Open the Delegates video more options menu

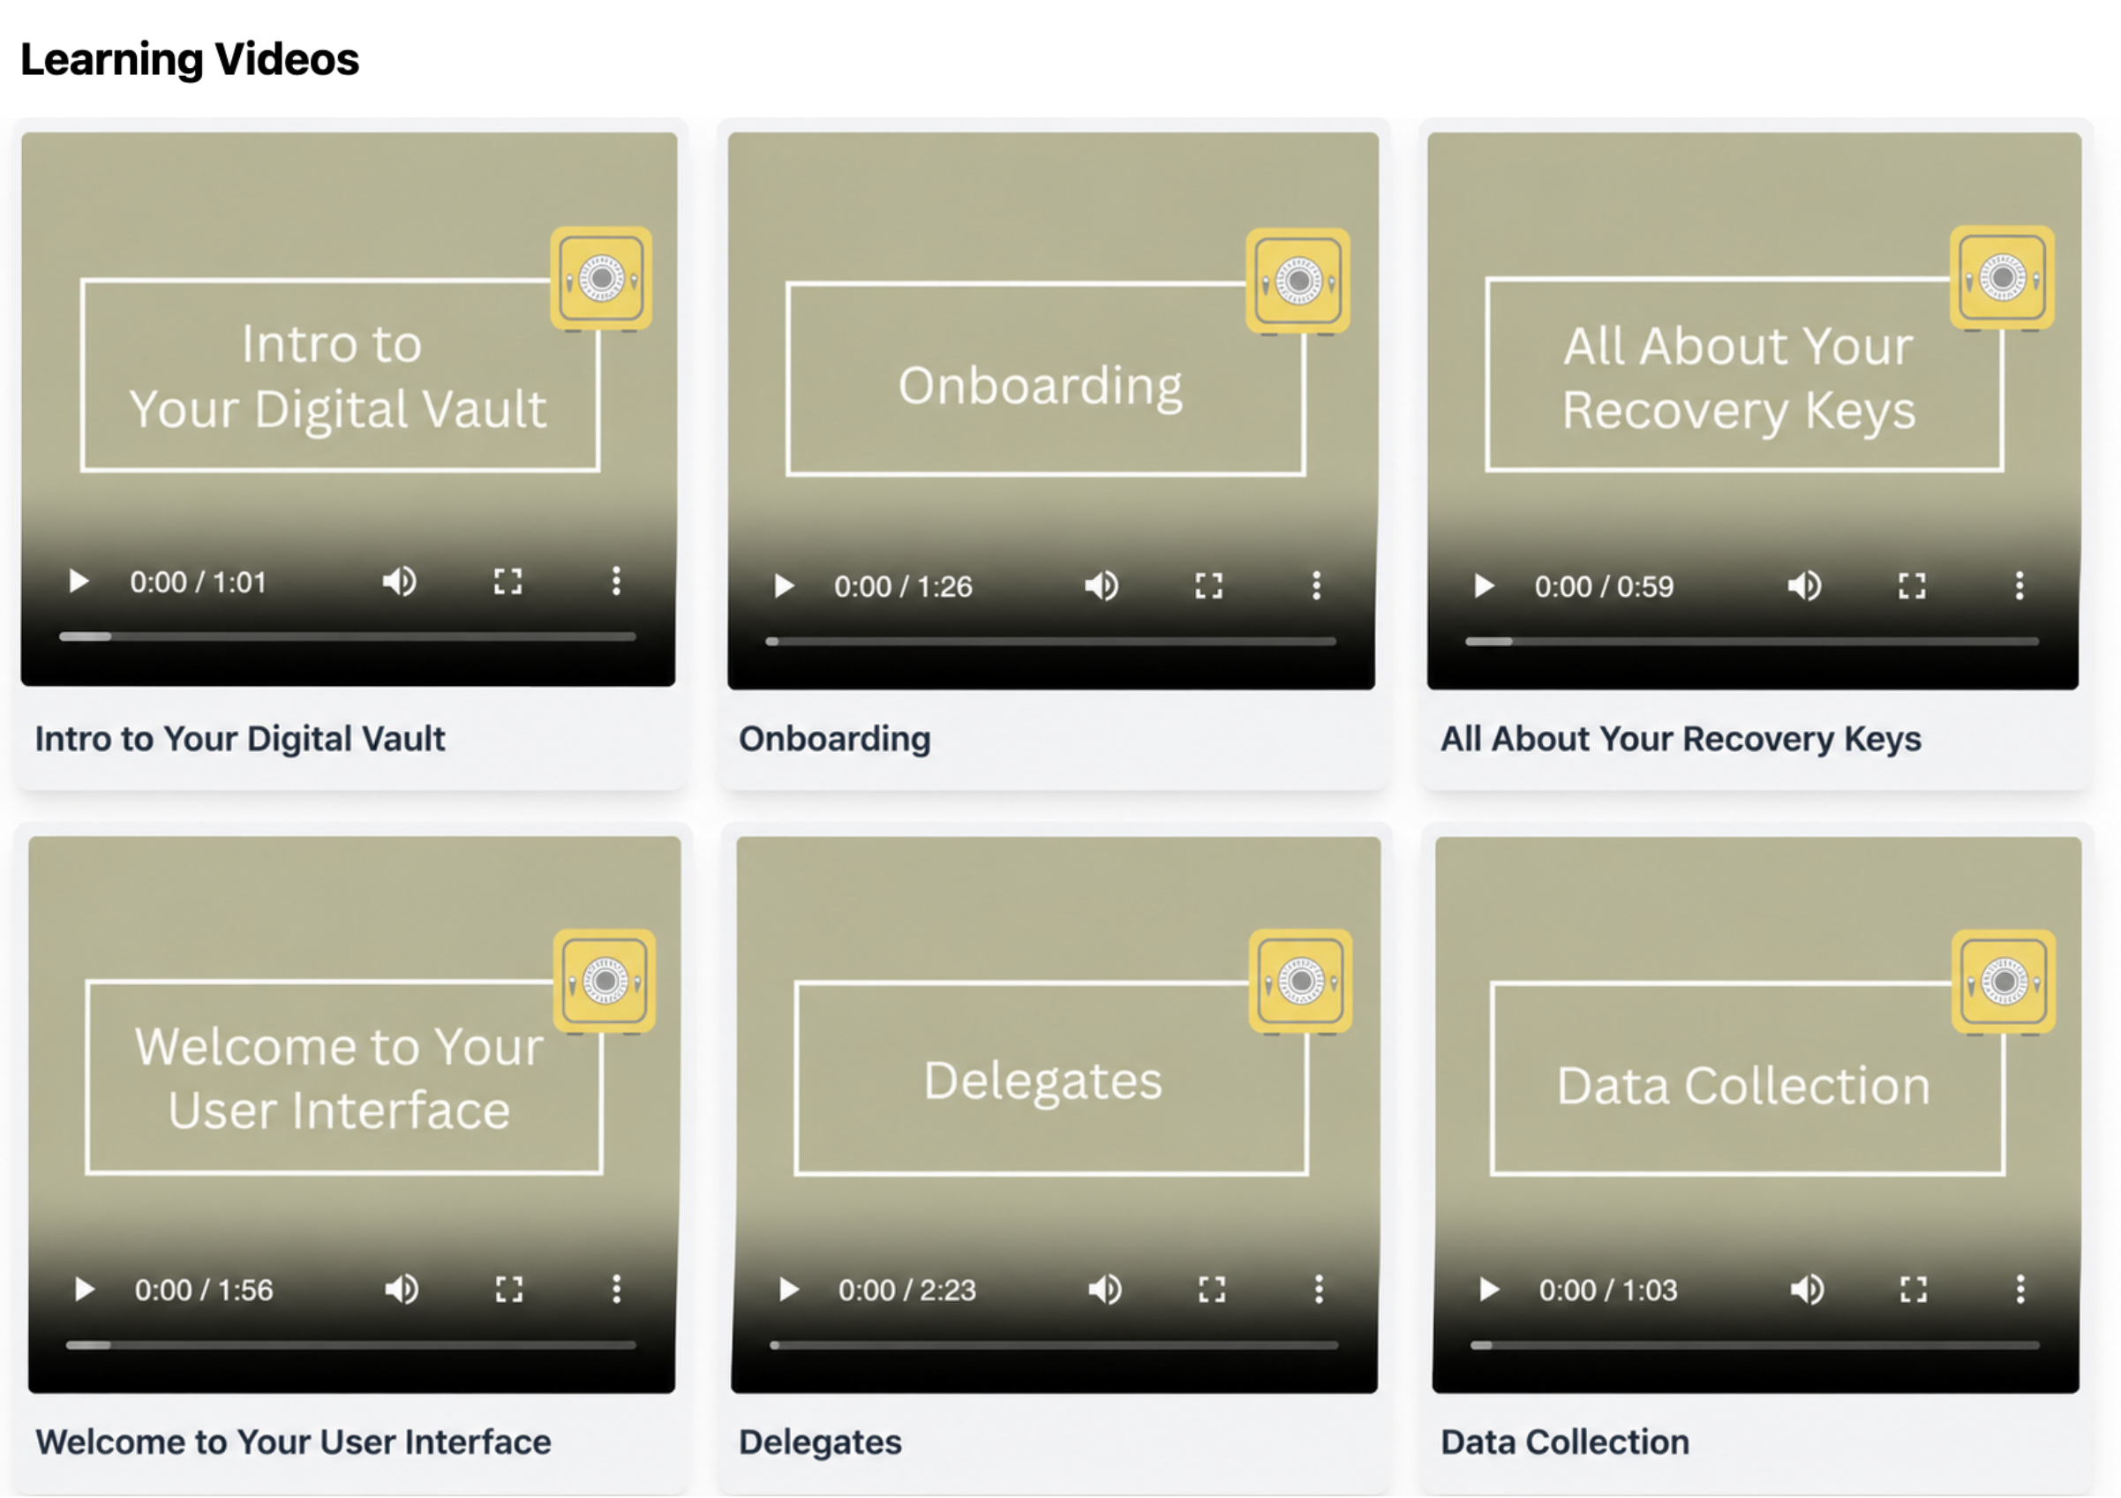coord(1320,1290)
